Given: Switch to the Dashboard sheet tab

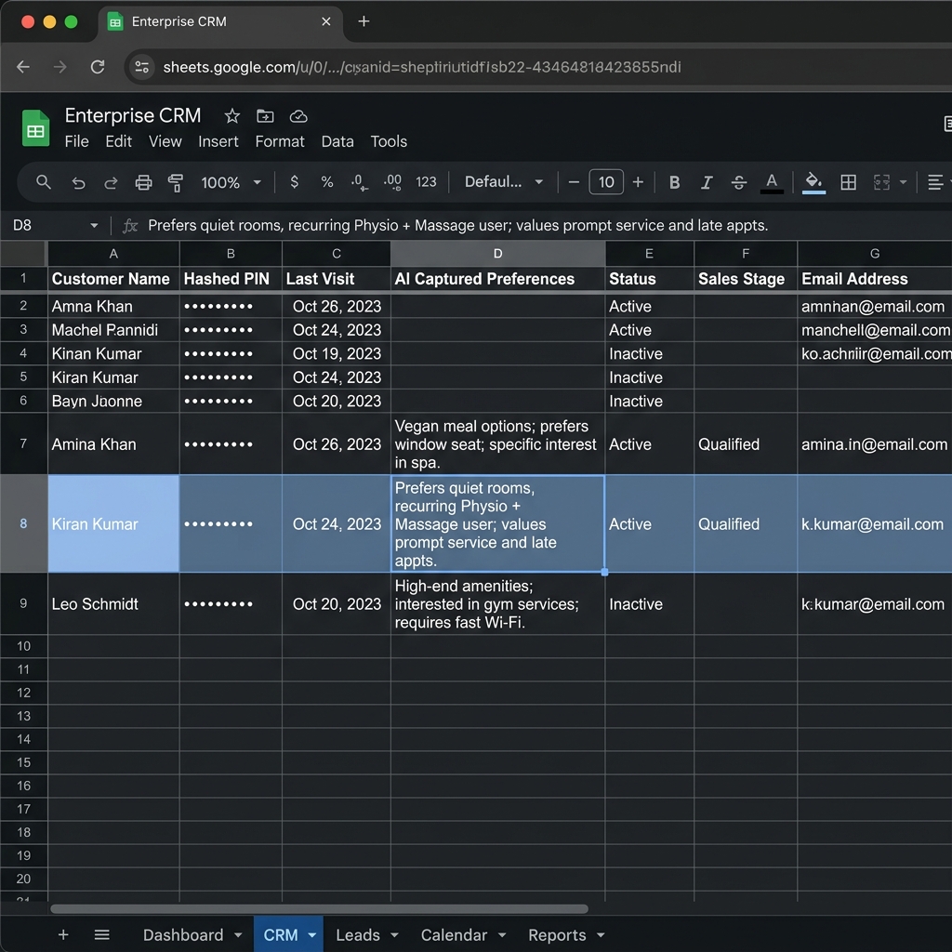Looking at the screenshot, I should click(x=185, y=935).
